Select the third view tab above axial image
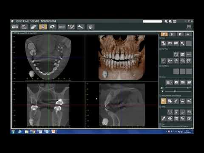The width and height of the screenshot is (204, 153). click(x=32, y=33)
